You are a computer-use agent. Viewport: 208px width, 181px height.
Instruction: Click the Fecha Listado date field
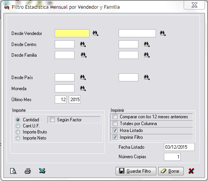point(179,147)
